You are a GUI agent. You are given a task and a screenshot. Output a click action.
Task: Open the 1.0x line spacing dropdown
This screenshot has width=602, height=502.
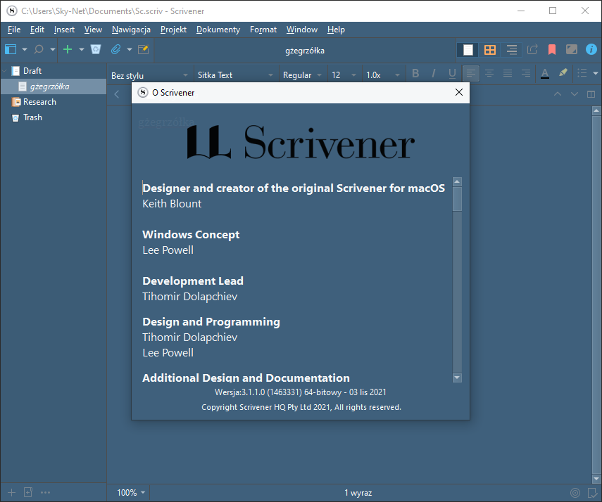click(x=383, y=75)
